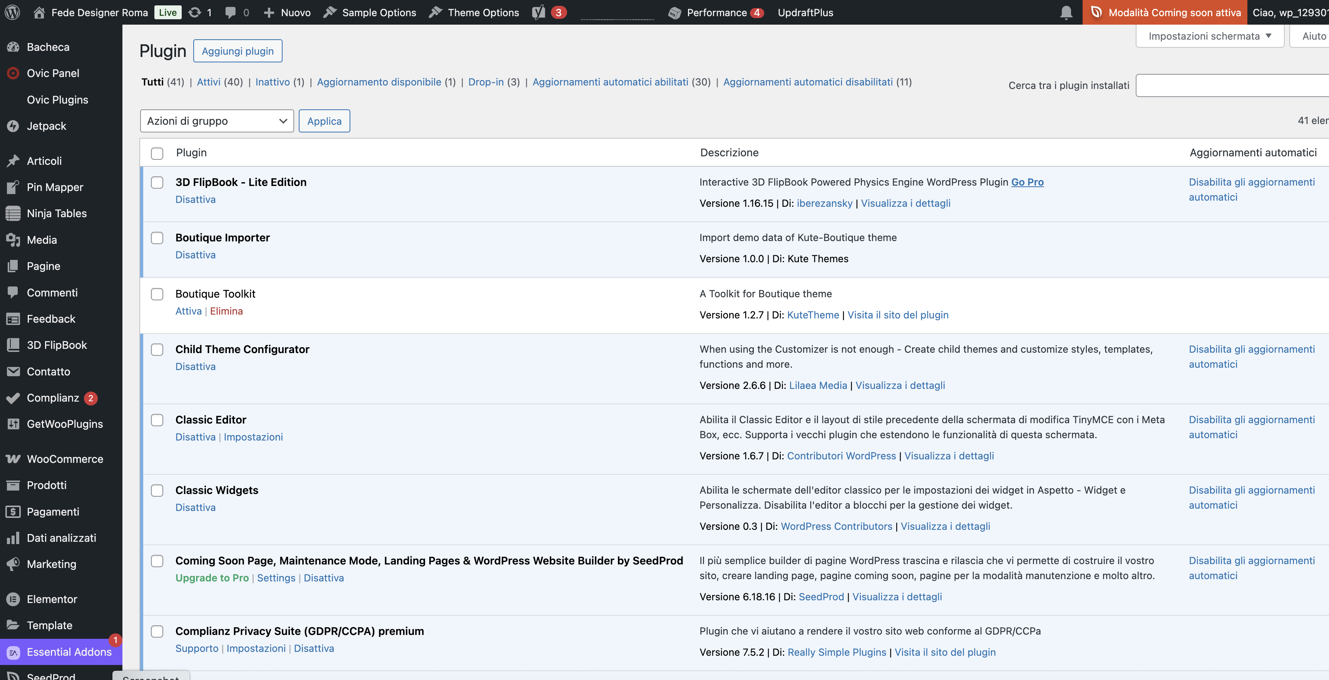The image size is (1329, 680).
Task: Check the Boutique Toolkit checkbox
Action: click(x=157, y=294)
